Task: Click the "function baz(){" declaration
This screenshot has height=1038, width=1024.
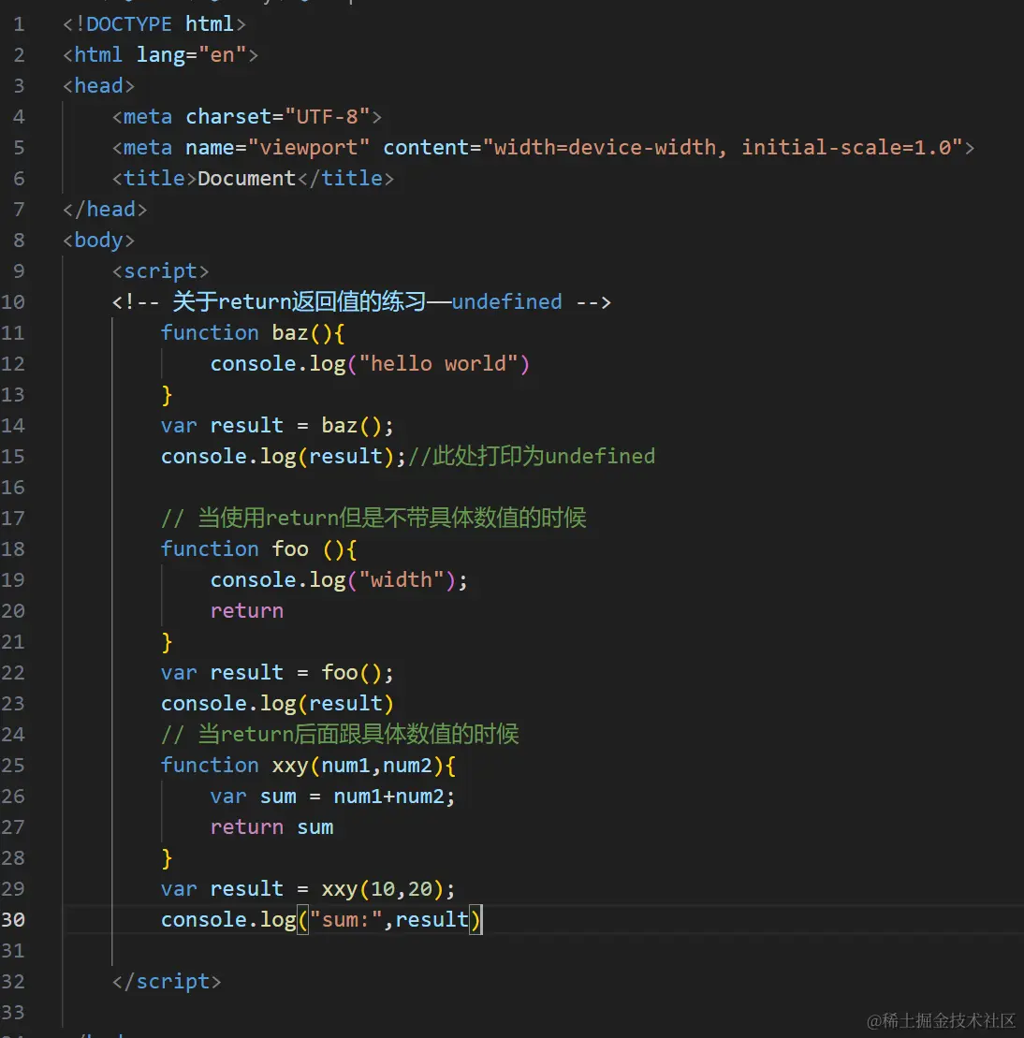Action: (253, 333)
